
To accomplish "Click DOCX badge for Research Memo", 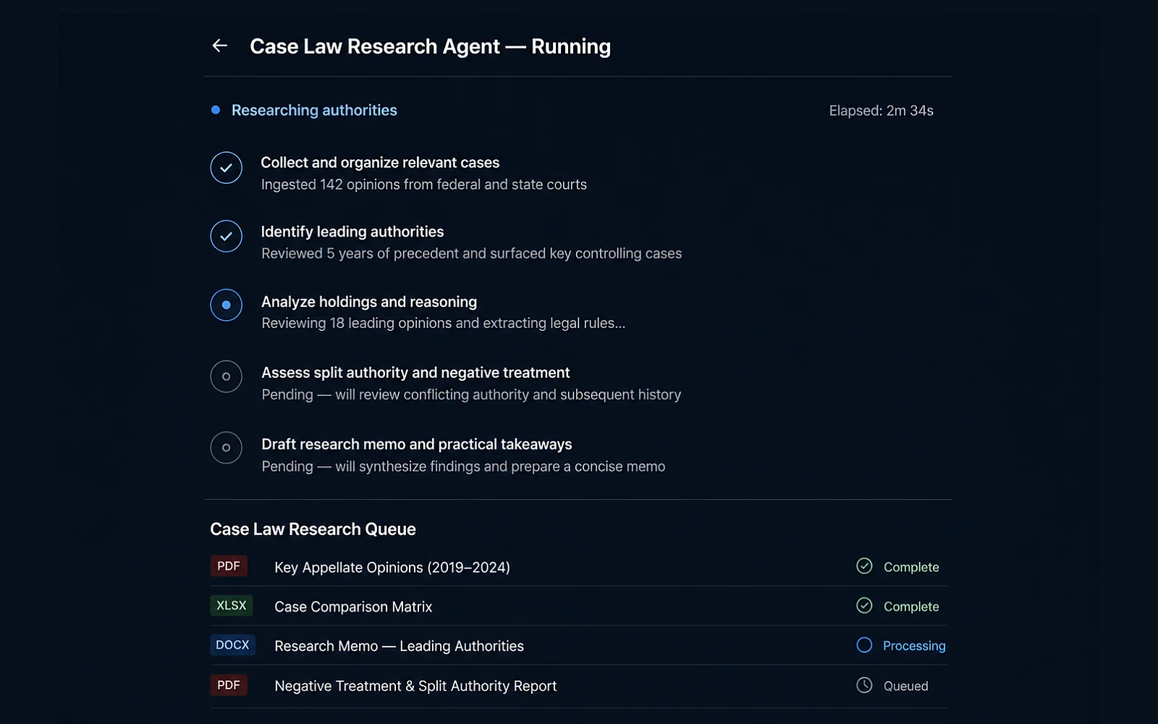I will point(232,645).
